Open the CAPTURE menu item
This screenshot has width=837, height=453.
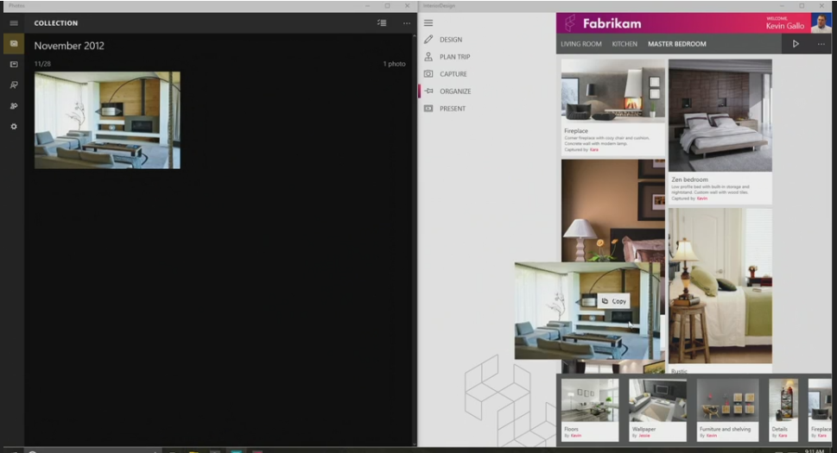[x=453, y=74]
